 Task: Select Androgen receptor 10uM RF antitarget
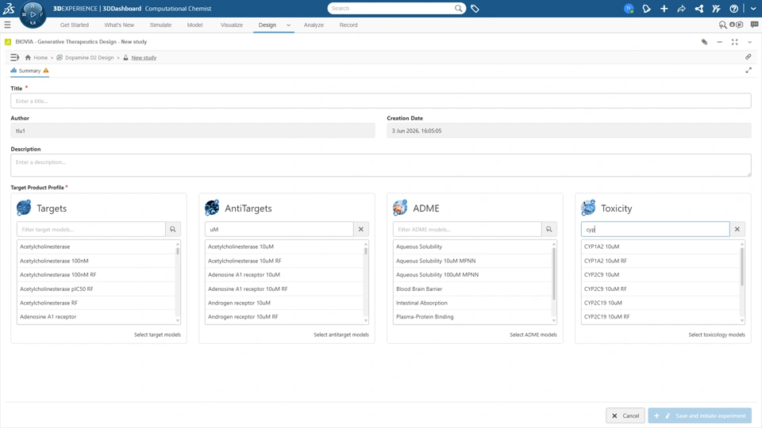pos(284,317)
